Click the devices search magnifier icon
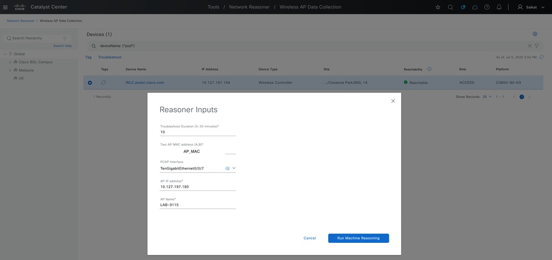Image resolution: width=552 pixels, height=260 pixels. click(93, 46)
